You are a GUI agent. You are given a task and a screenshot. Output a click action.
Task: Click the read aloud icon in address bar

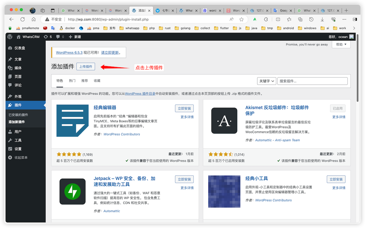tap(232, 19)
